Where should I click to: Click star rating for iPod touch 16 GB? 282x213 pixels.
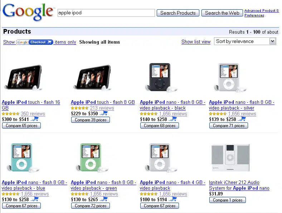coord(11,114)
